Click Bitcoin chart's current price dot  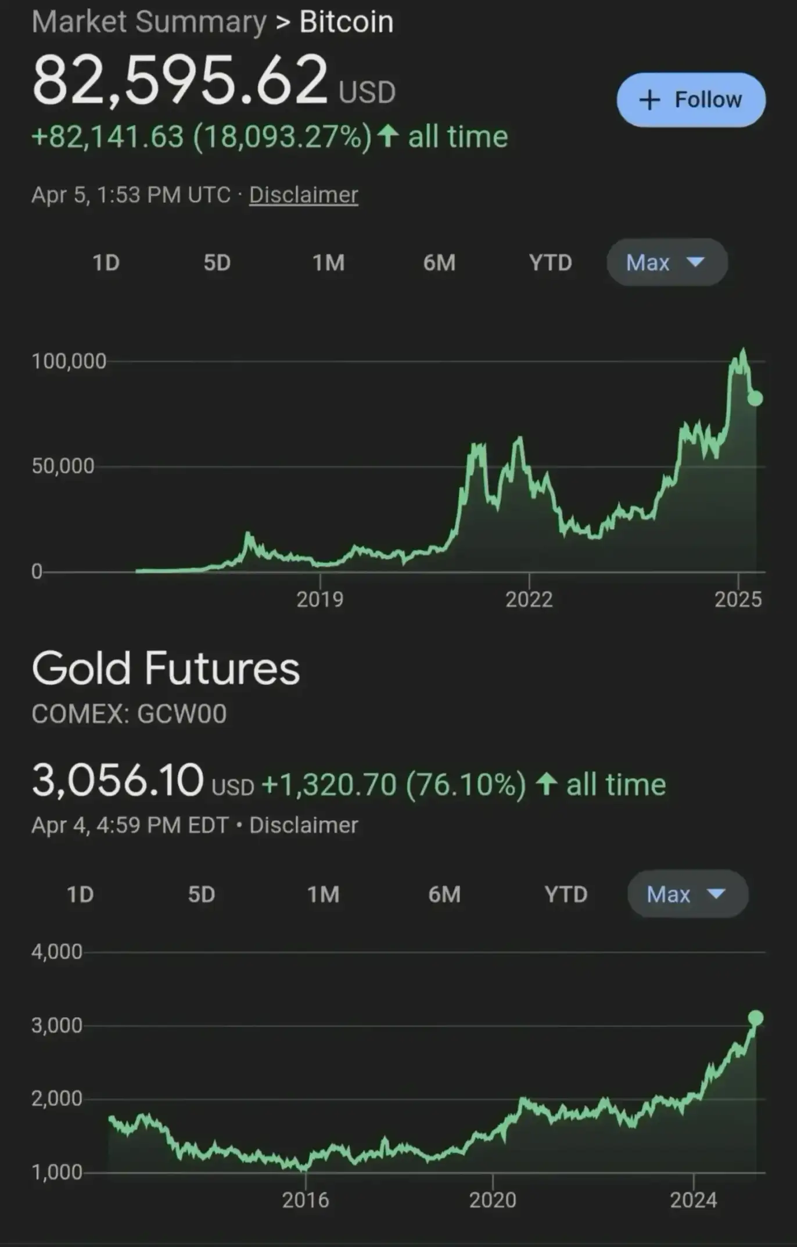[755, 398]
